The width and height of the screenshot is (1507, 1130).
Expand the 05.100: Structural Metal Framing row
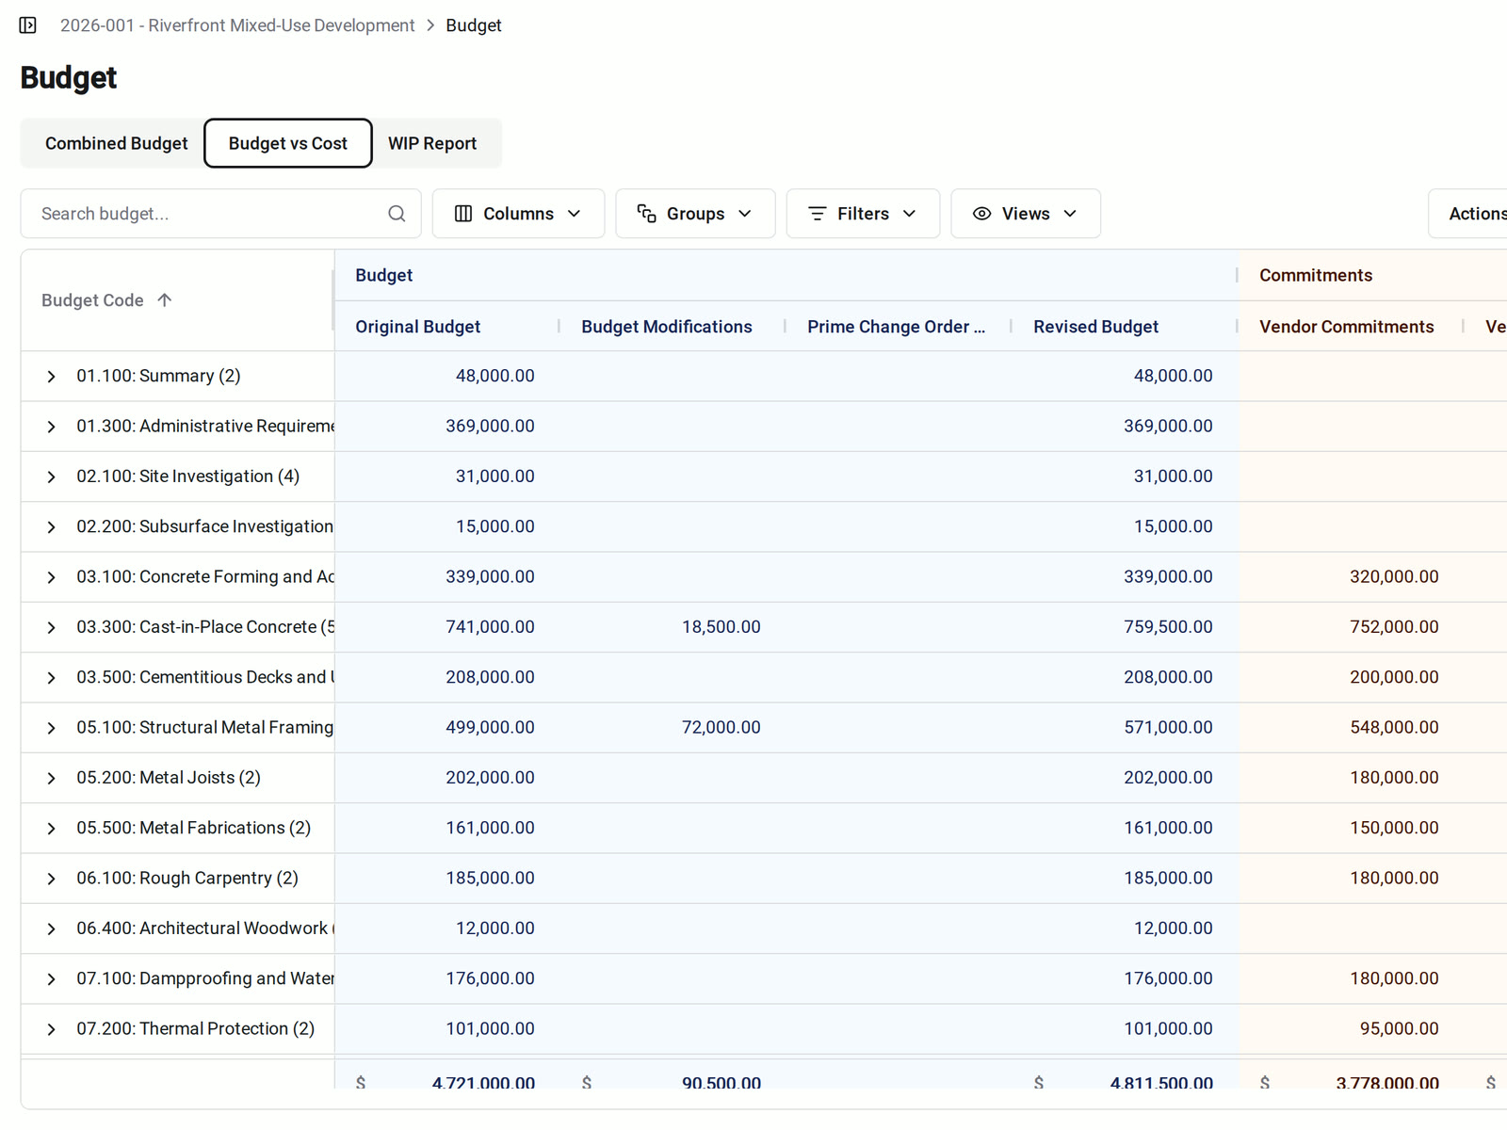(52, 728)
